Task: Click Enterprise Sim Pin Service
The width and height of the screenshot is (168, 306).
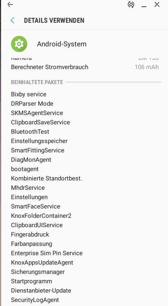Action: pyautogui.click(x=47, y=253)
